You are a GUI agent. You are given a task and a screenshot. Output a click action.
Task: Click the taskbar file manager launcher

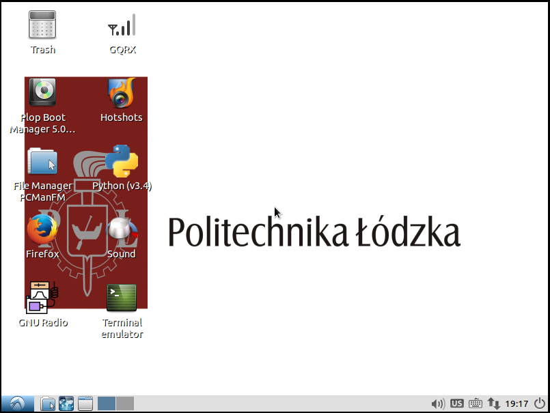[48, 403]
